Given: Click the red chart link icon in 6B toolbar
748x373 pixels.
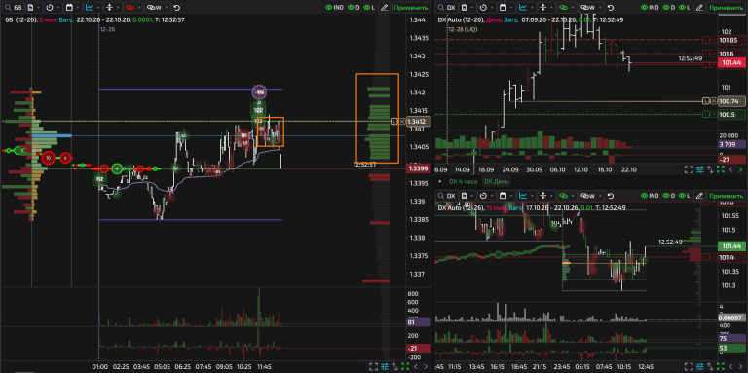Looking at the screenshot, I should [130, 8].
